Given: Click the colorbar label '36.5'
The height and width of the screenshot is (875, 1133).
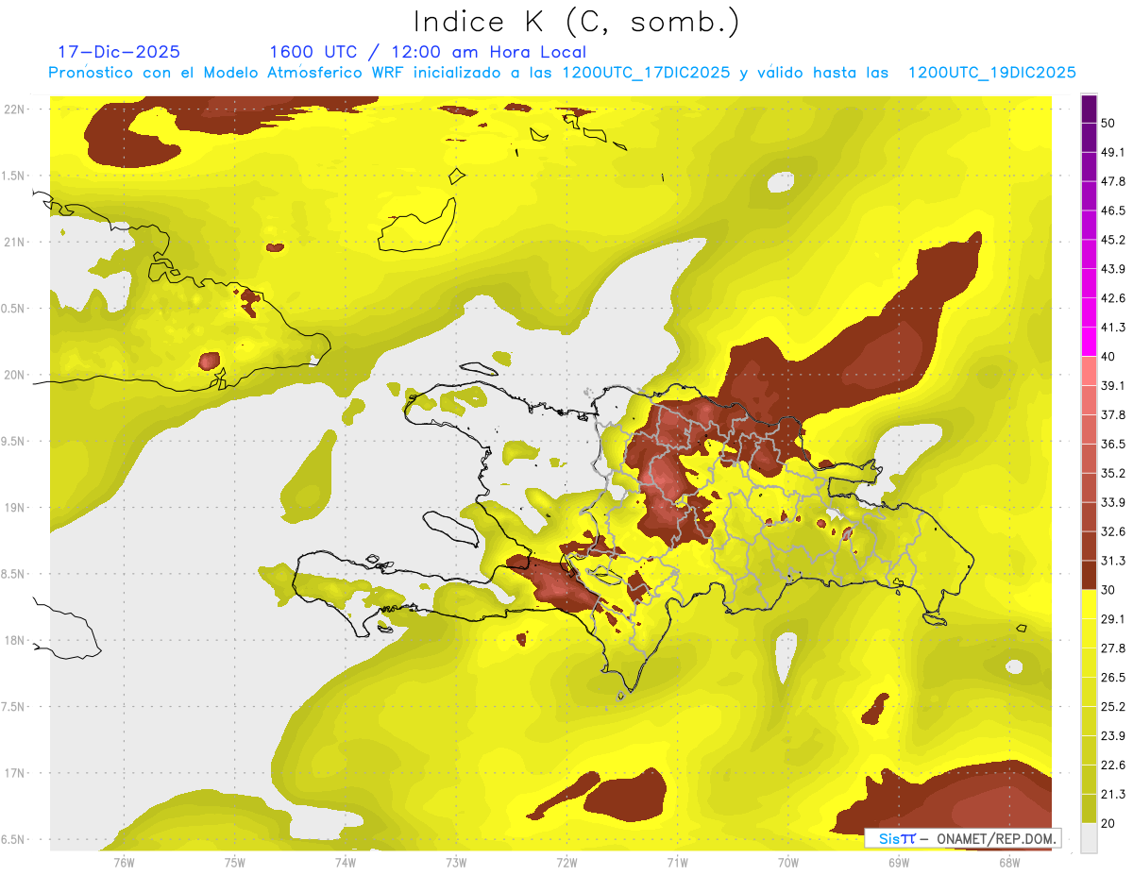Looking at the screenshot, I should pyautogui.click(x=1113, y=444).
